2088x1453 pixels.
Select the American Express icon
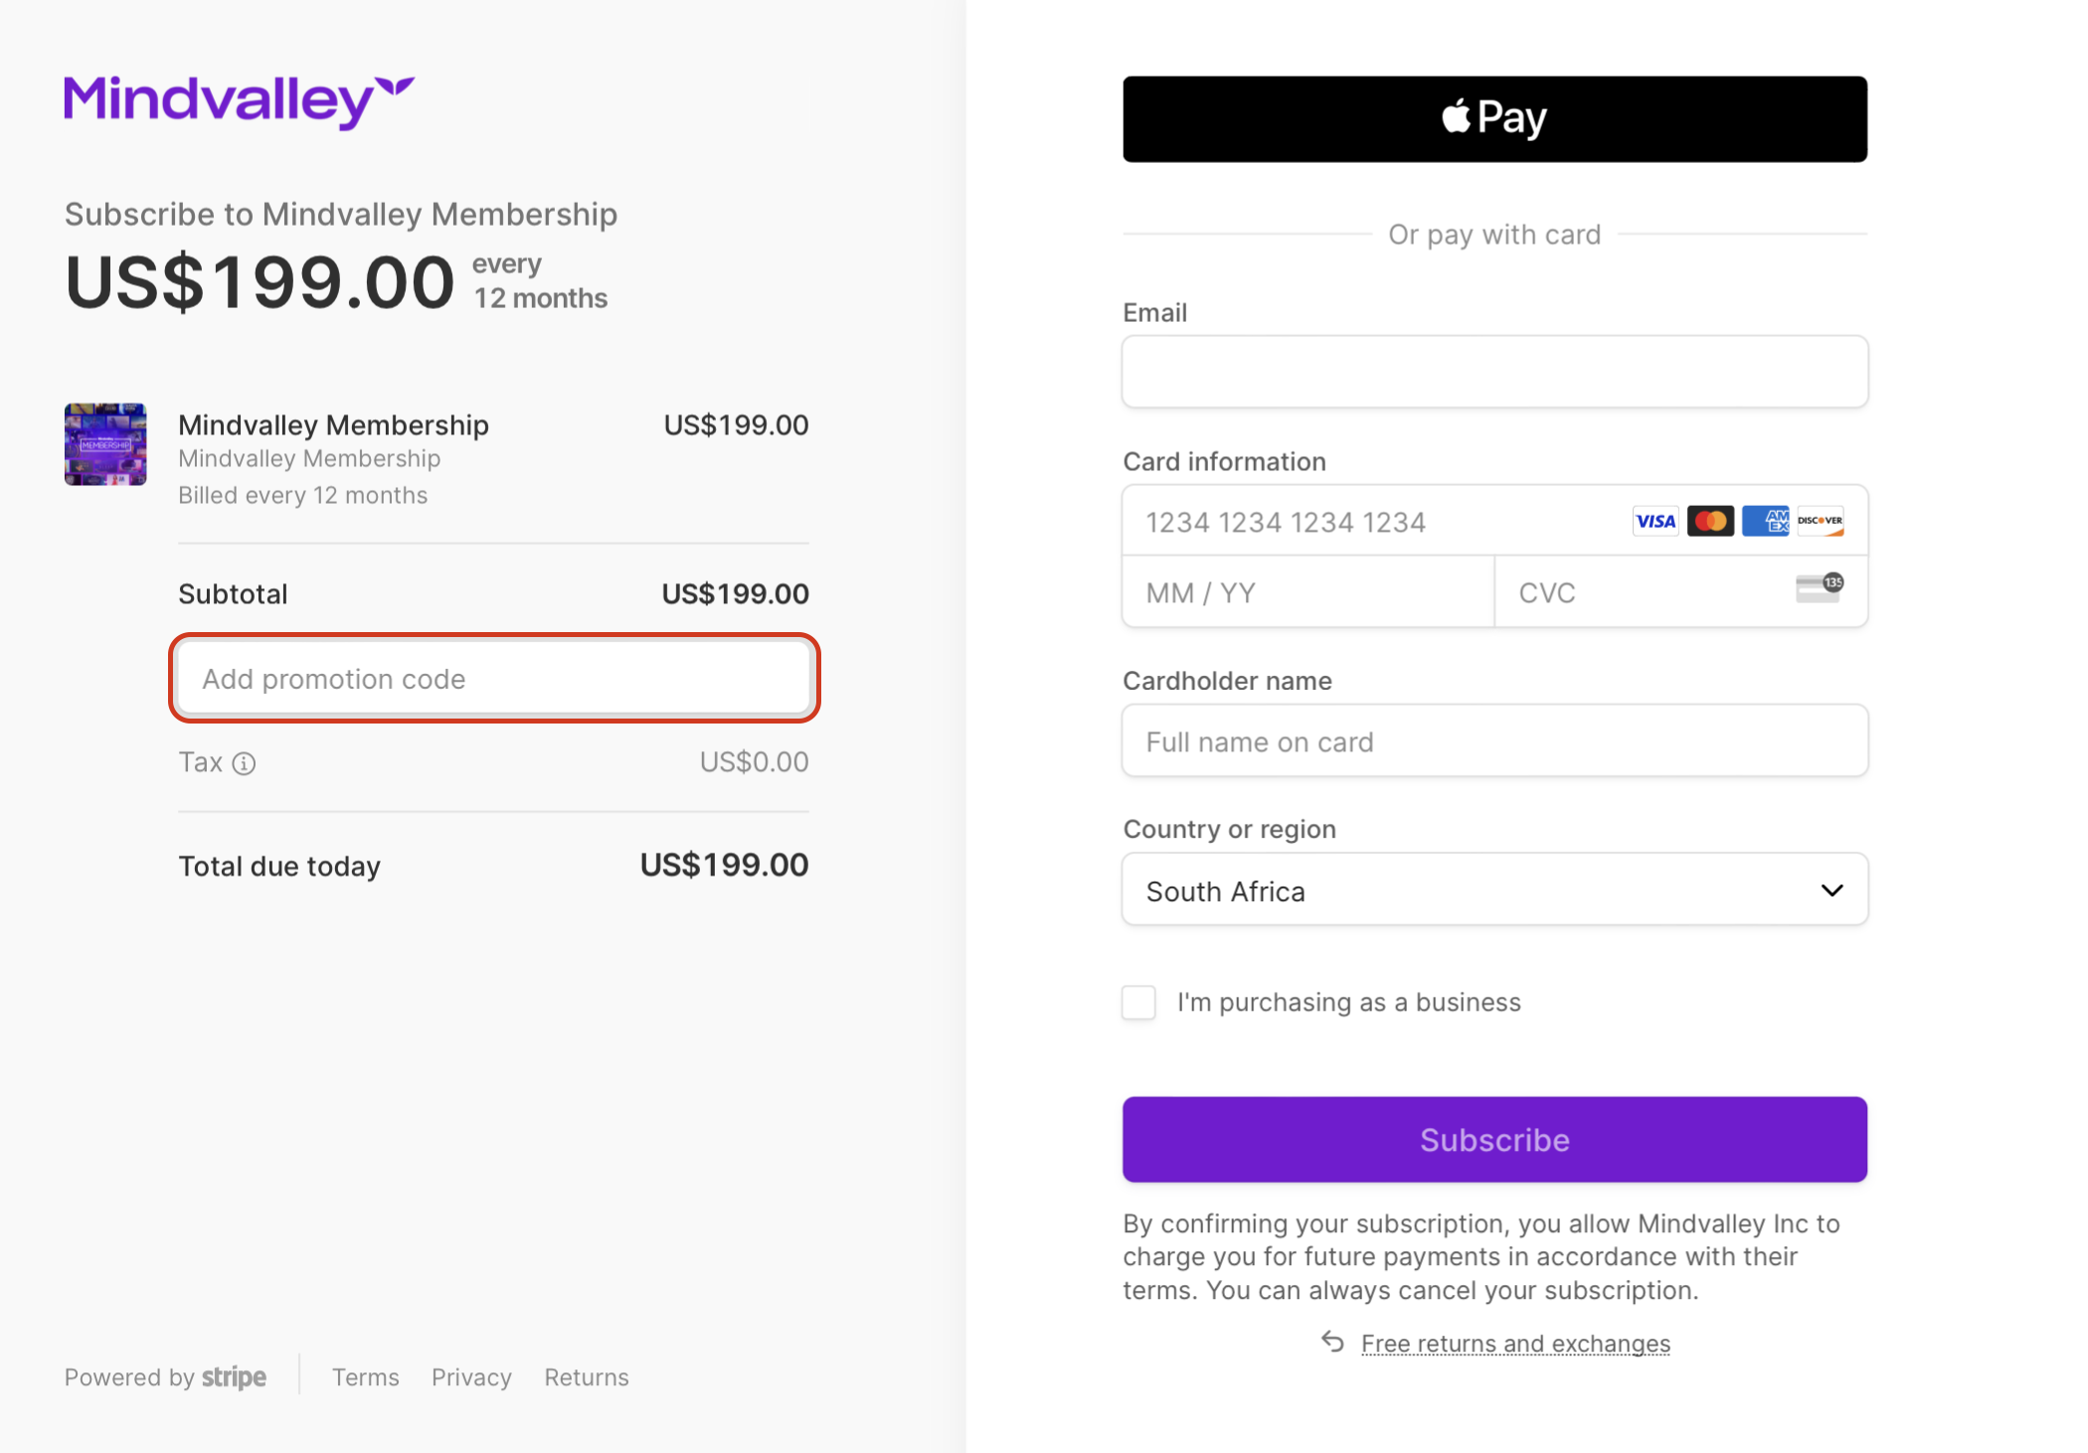point(1767,521)
